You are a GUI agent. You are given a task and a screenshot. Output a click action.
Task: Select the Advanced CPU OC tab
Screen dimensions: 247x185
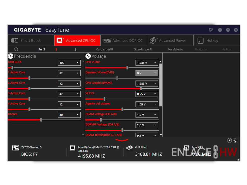(77, 41)
